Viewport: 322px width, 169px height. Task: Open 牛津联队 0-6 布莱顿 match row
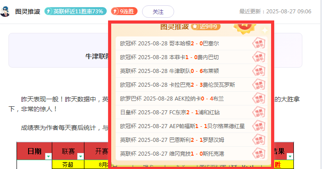tap(192, 71)
